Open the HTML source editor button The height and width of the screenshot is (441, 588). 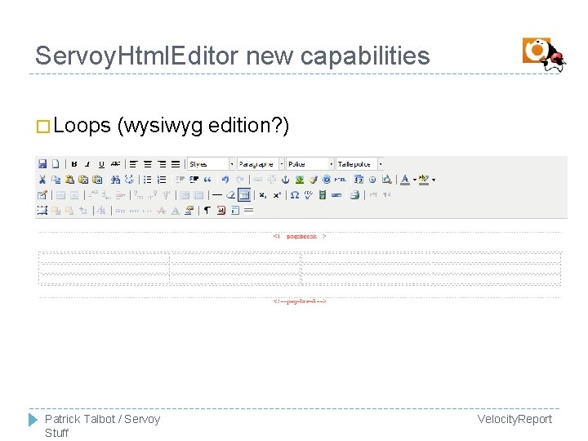[x=340, y=180]
